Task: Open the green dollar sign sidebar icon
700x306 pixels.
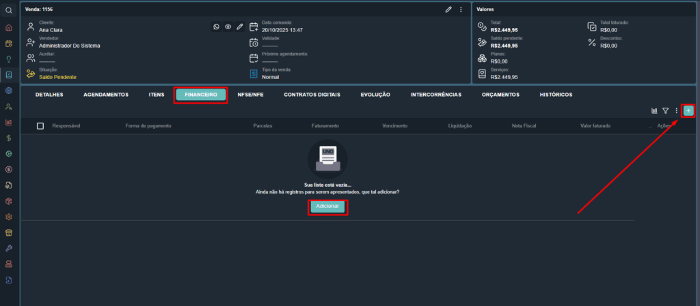Action: click(x=8, y=138)
